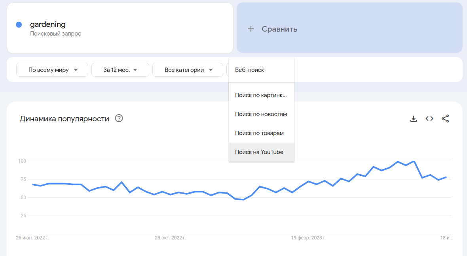Click the trend line peak at 100
This screenshot has height=256, width=467.
(414, 161)
